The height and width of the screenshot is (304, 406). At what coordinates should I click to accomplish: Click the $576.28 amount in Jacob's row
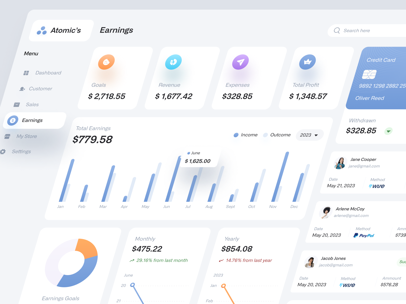coord(389,285)
